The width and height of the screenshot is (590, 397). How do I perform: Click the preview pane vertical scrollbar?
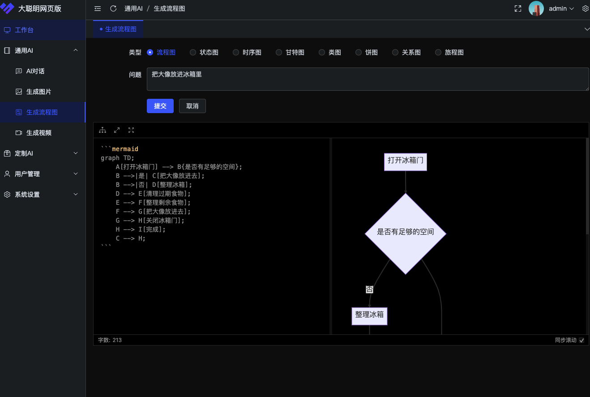pos(587,187)
